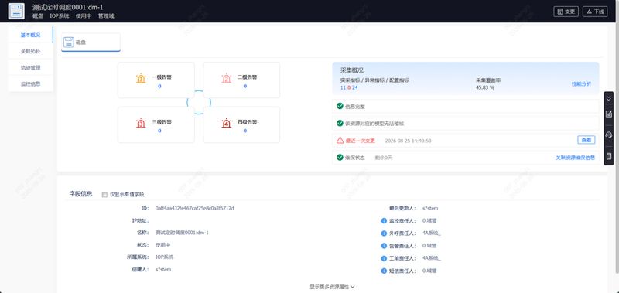The height and width of the screenshot is (293, 619).
Task: Click the disk resource icon in header
Action: point(16,11)
